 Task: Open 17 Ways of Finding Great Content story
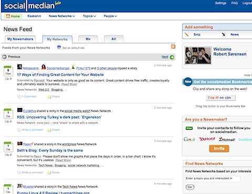(60, 74)
